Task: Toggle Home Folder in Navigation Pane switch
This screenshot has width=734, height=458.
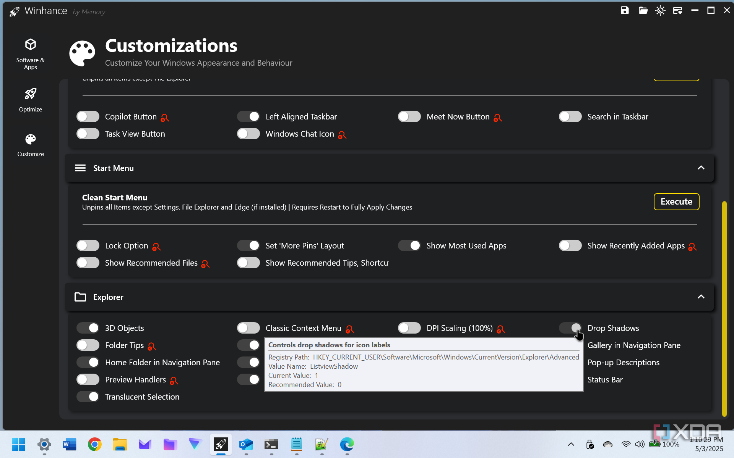Action: coord(88,362)
